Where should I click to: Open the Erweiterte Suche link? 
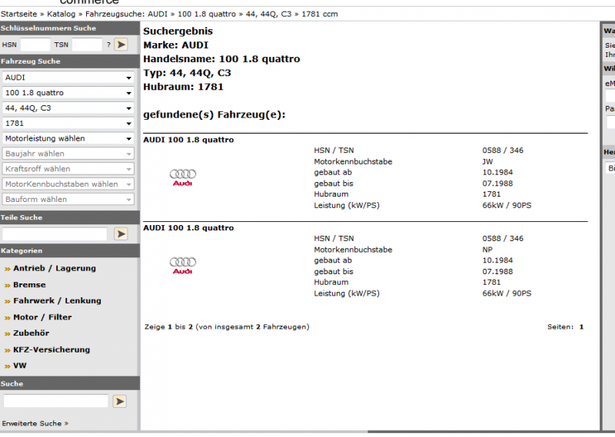[x=35, y=423]
